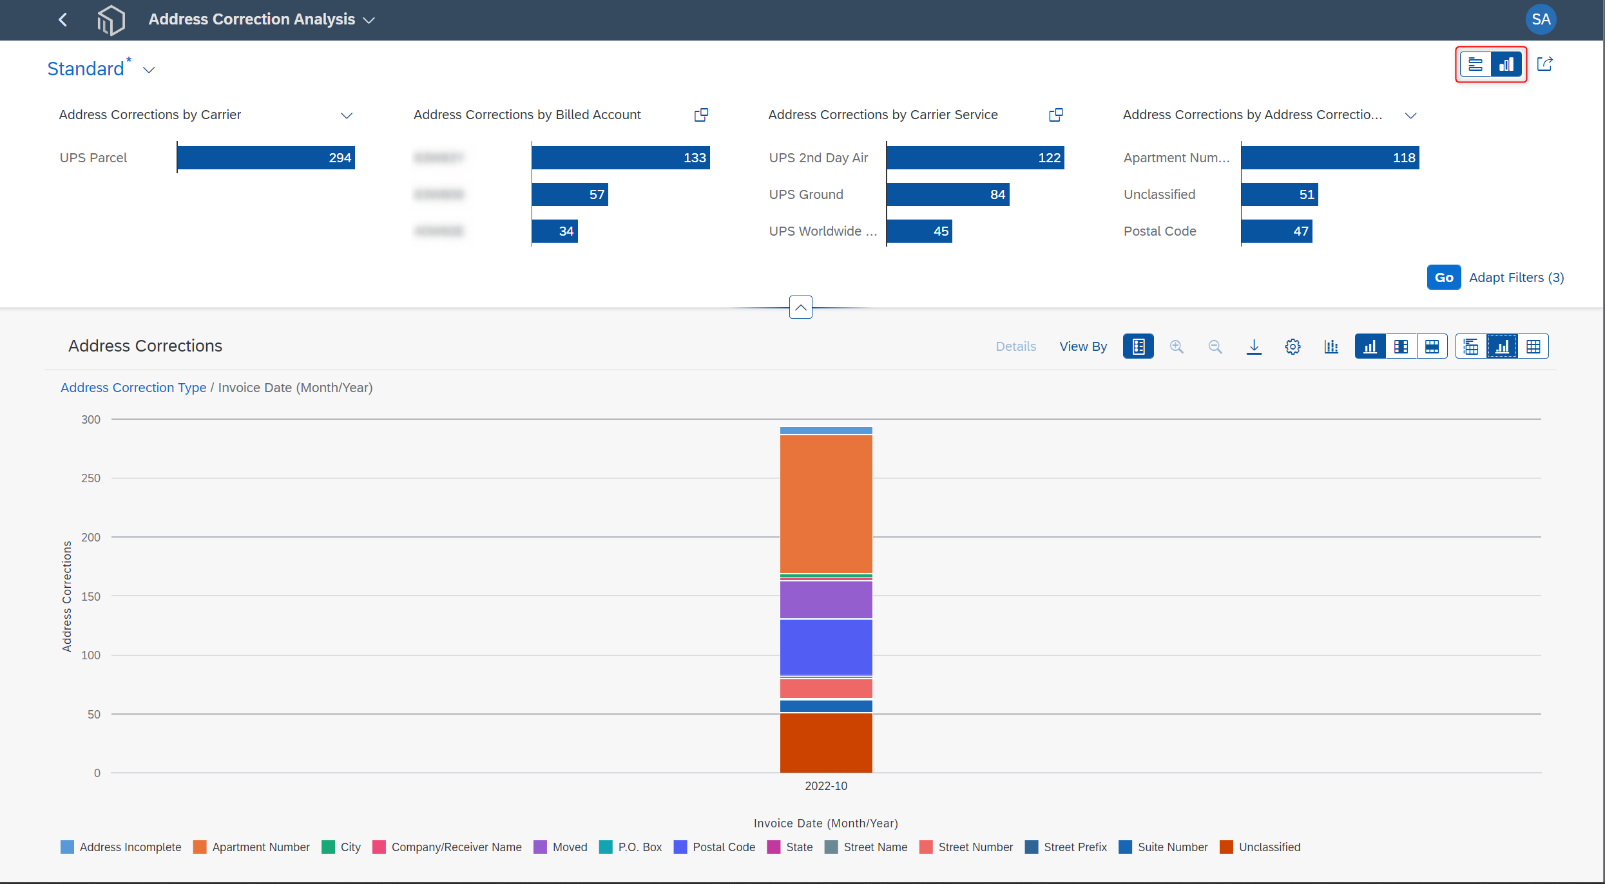
Task: Select the Street Name legend entry
Action: point(866,847)
